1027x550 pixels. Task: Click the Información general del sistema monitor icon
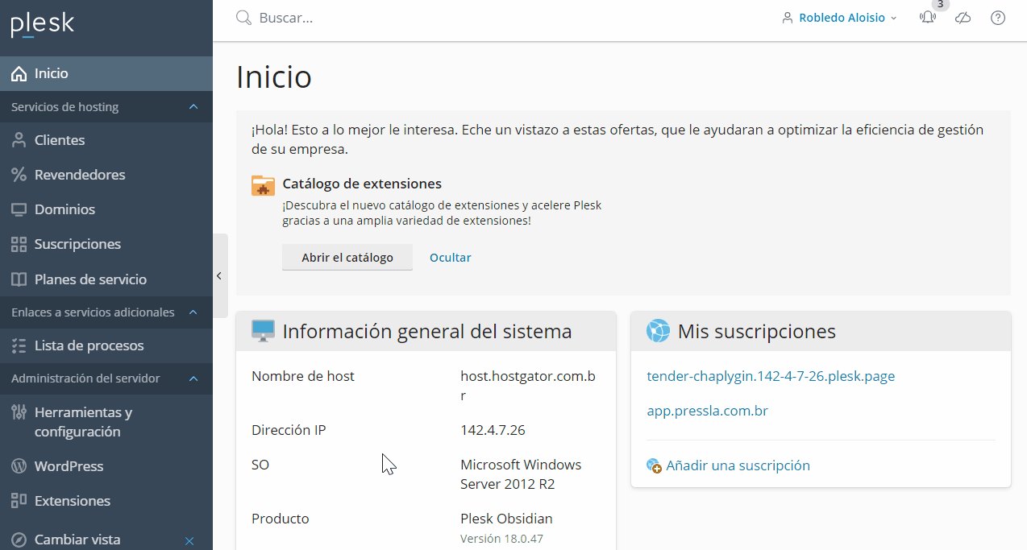[263, 331]
